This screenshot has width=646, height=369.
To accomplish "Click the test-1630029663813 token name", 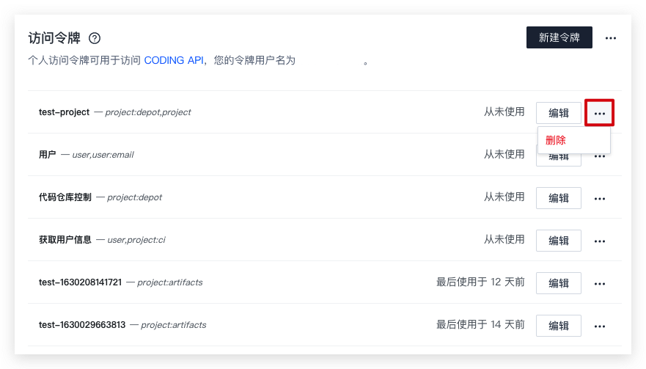I will pos(82,324).
